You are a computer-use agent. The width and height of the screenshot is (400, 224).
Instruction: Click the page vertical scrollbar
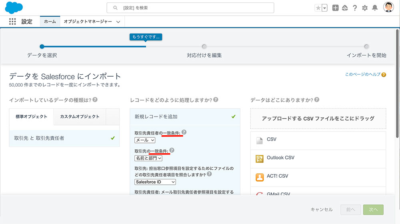tap(397, 84)
